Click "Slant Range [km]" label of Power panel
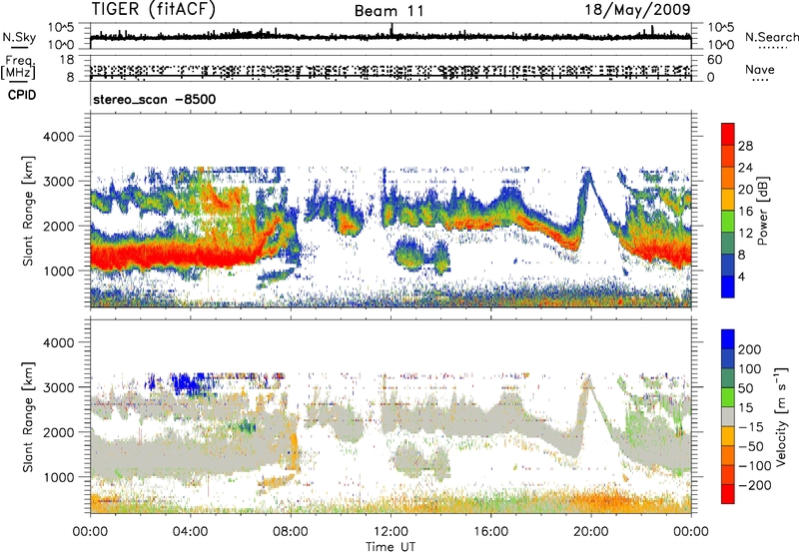 tap(28, 211)
